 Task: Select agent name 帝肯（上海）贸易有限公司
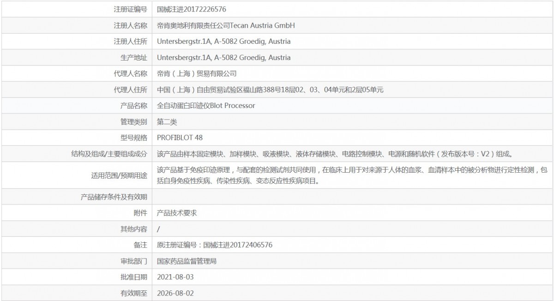tap(197, 73)
